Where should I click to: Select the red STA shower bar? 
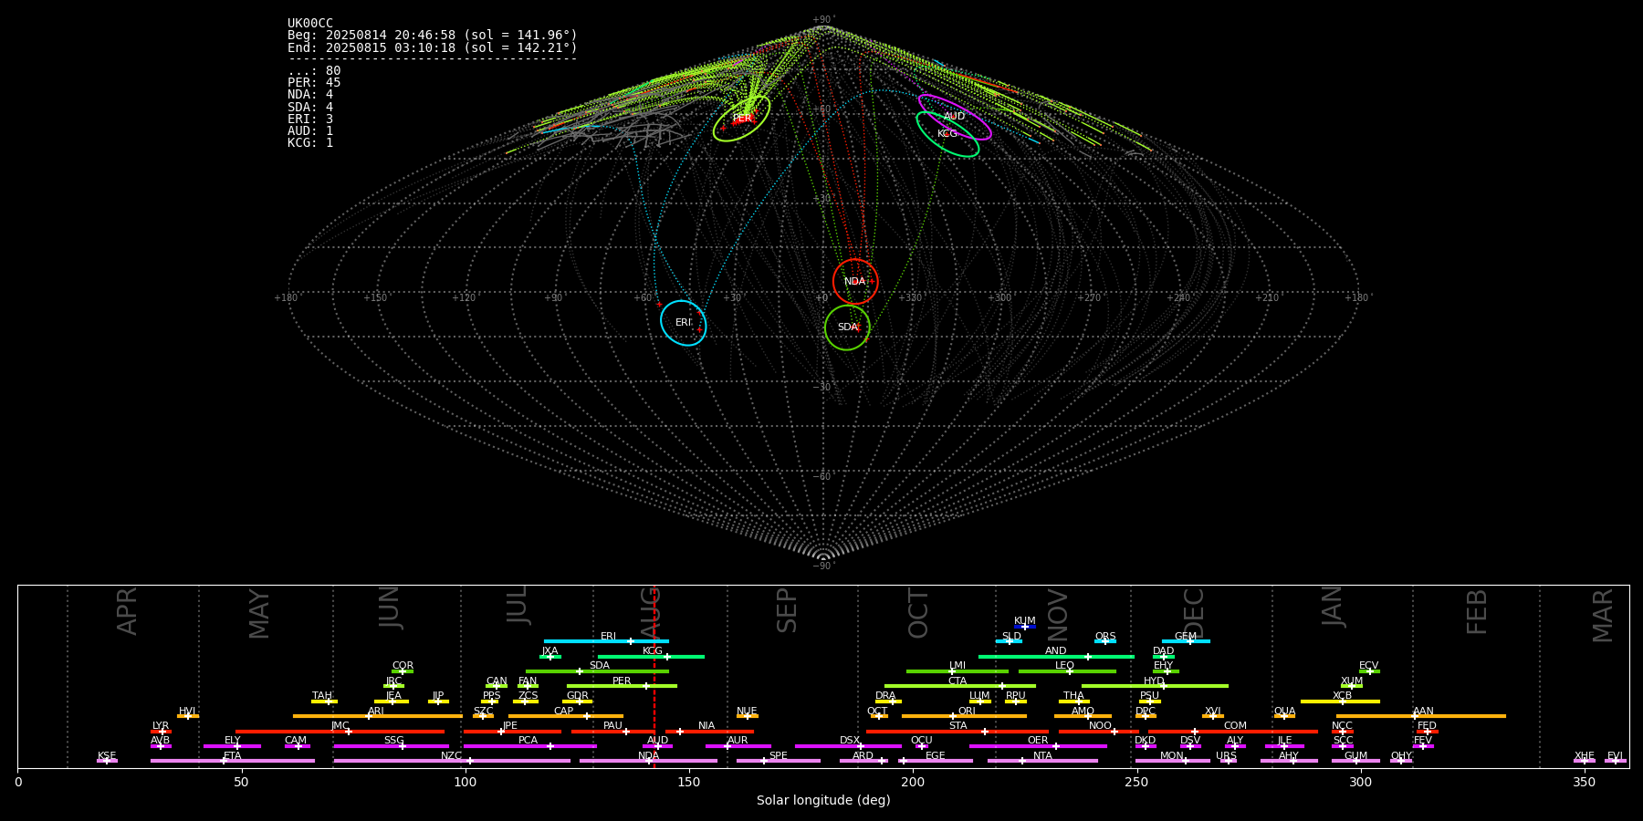[x=958, y=731]
